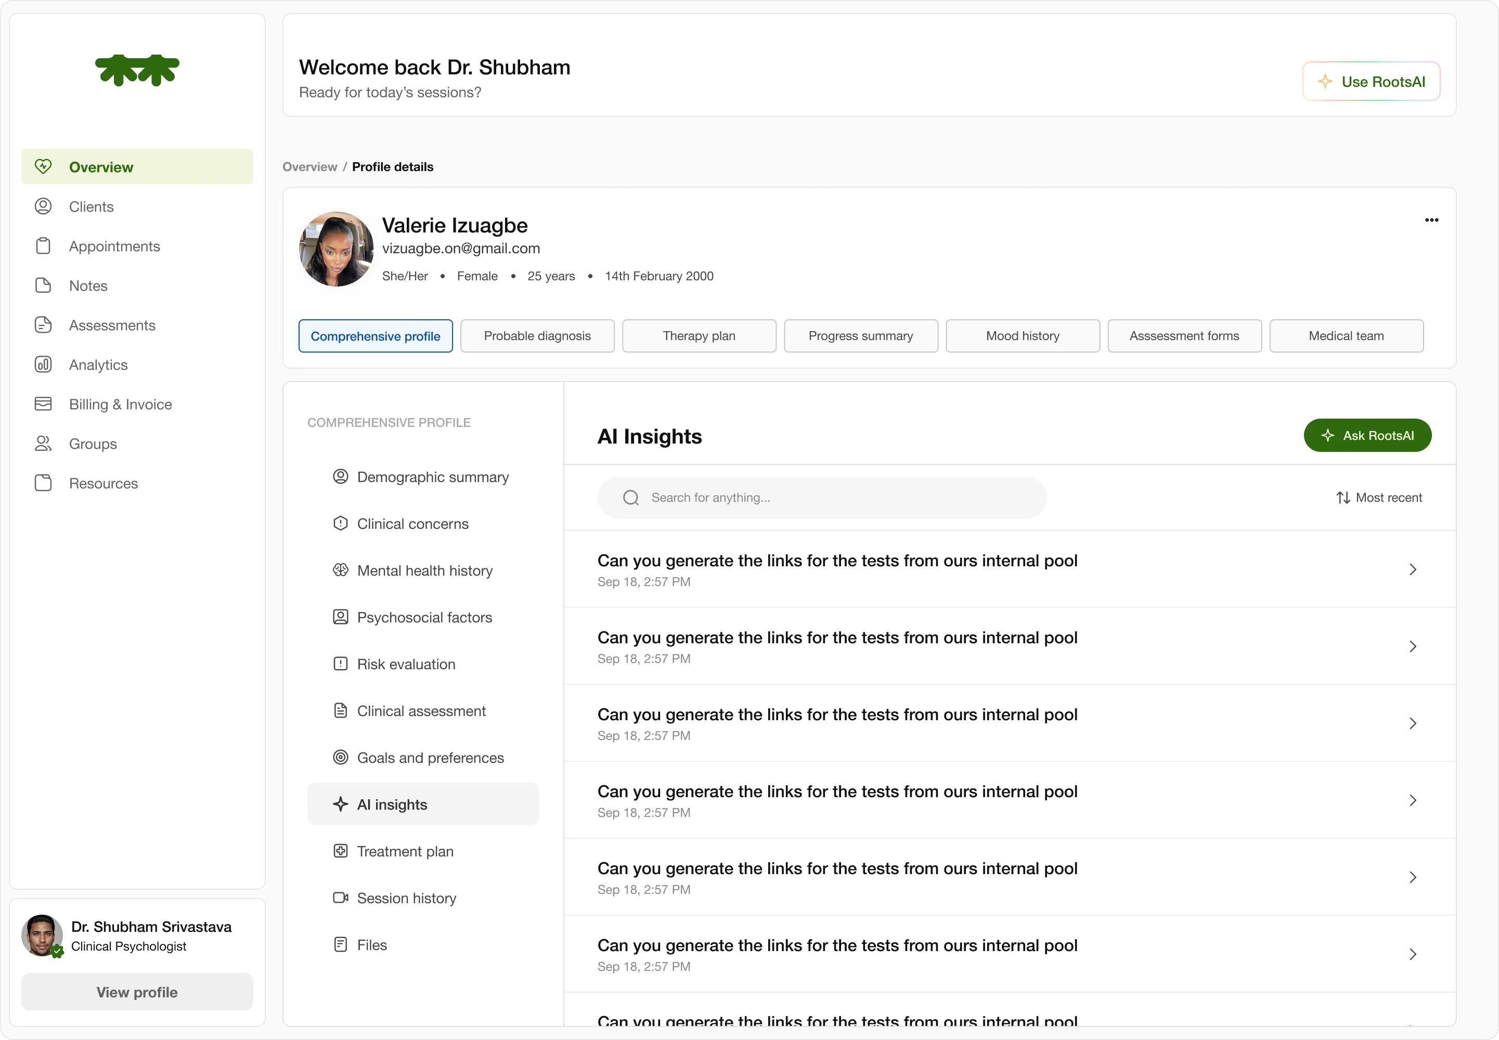This screenshot has width=1499, height=1040.
Task: Switch to the Mood history tab
Action: tap(1022, 335)
